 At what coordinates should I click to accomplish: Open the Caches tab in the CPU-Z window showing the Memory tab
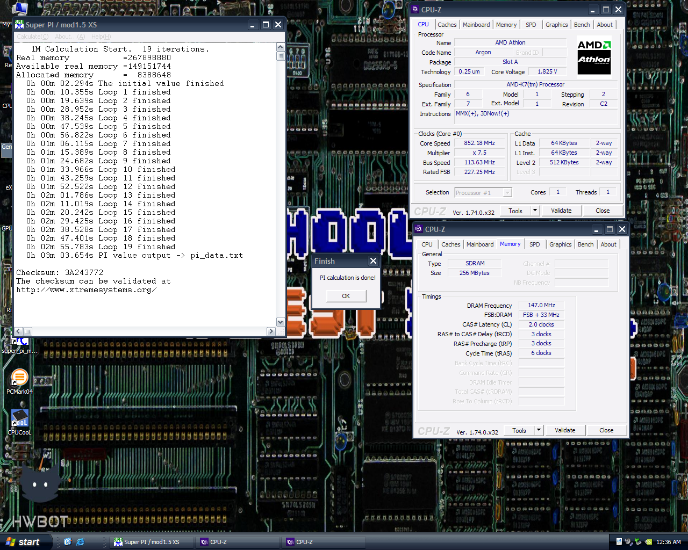(450, 244)
